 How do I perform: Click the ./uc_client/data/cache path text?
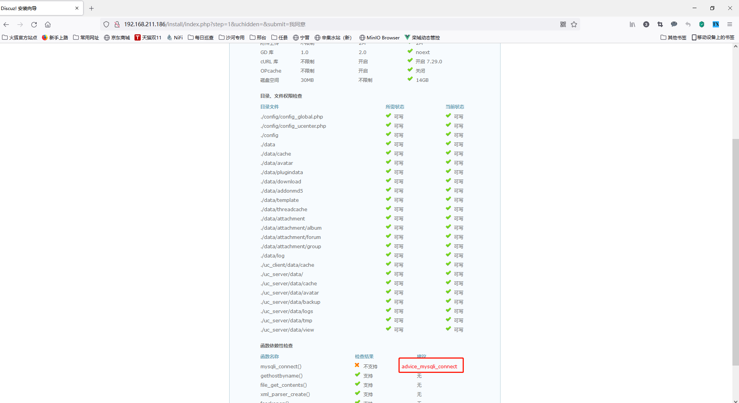tap(287, 265)
